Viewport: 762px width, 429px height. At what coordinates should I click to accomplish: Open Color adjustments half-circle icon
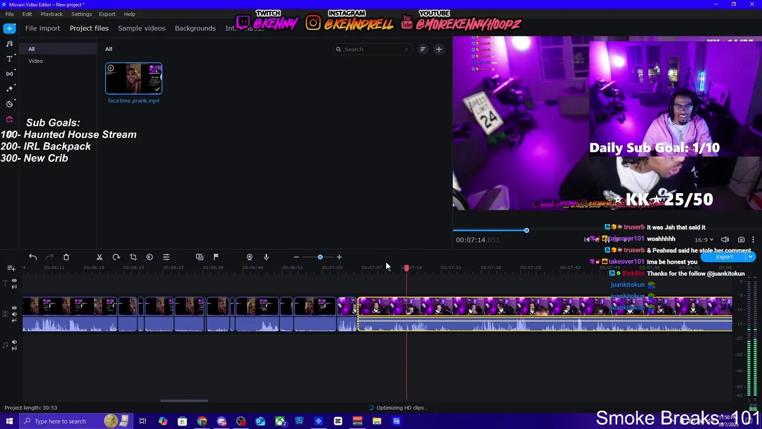click(x=149, y=257)
